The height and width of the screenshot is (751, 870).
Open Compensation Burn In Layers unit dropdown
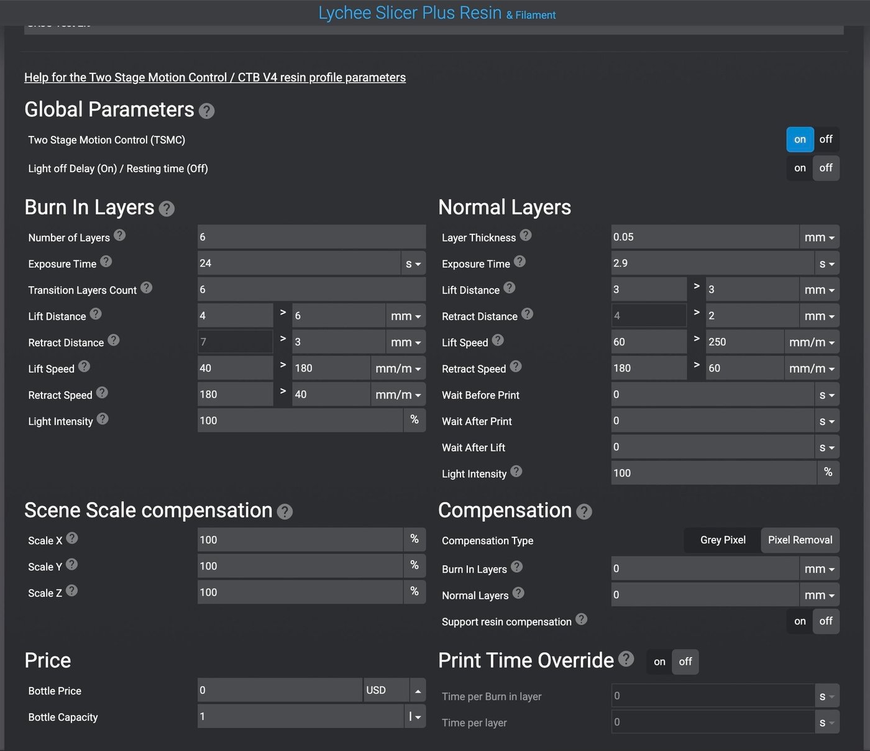(820, 568)
